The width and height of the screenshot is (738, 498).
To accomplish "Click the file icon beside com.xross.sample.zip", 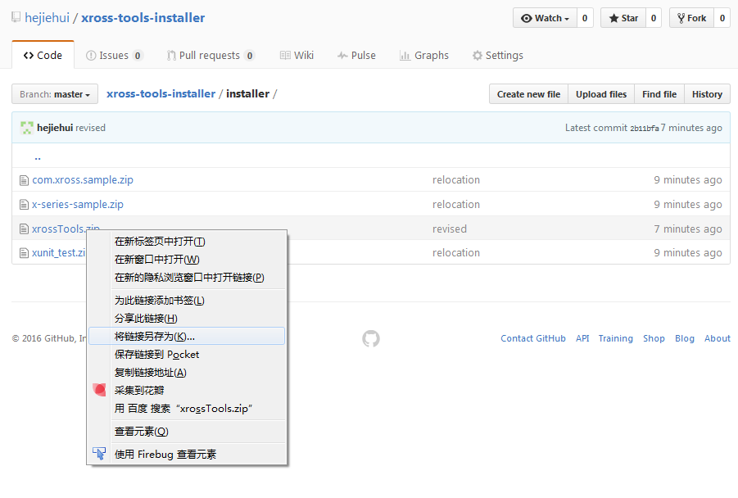I will pyautogui.click(x=25, y=180).
